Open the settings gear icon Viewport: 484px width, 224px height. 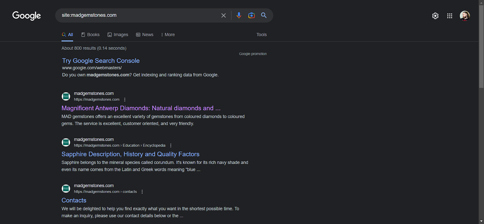coord(435,16)
